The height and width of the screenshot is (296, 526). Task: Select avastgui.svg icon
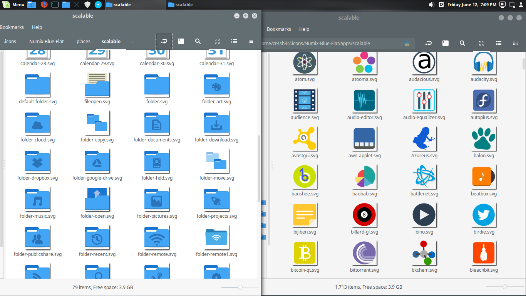click(x=305, y=139)
